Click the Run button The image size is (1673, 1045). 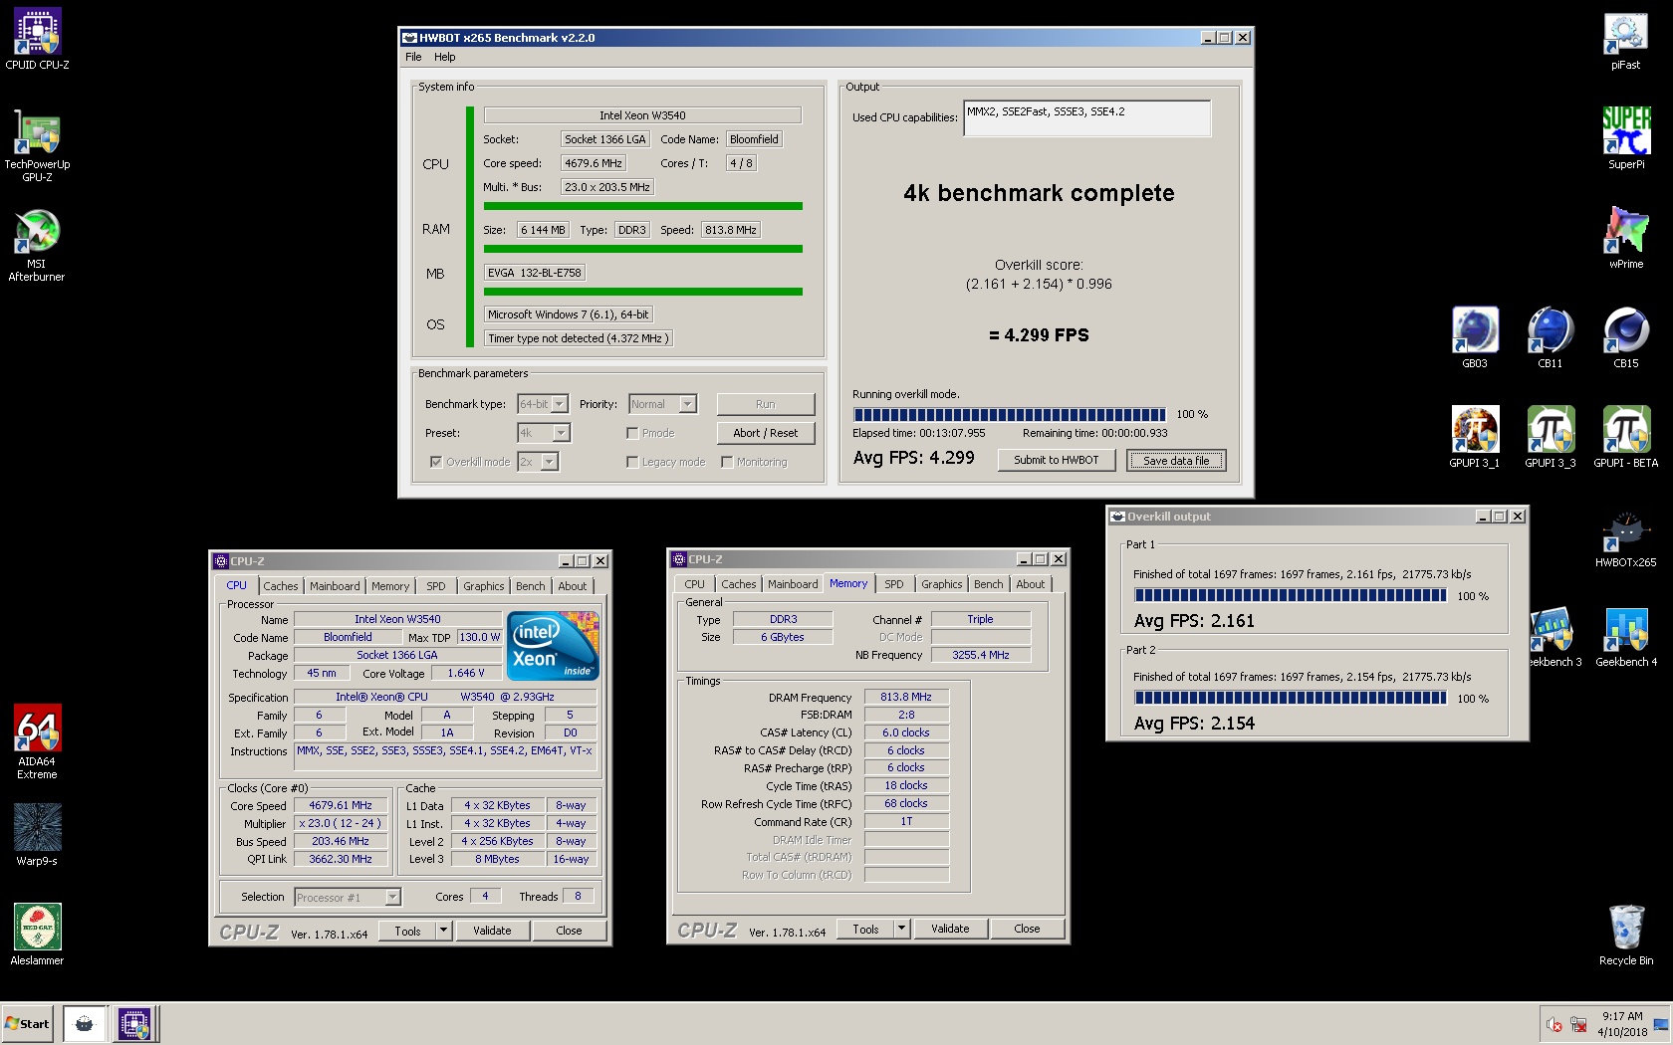pos(766,404)
